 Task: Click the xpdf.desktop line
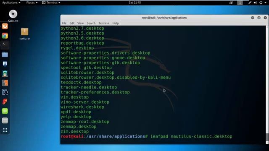(76, 112)
